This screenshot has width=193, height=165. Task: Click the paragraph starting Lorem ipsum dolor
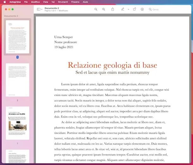[112, 101]
